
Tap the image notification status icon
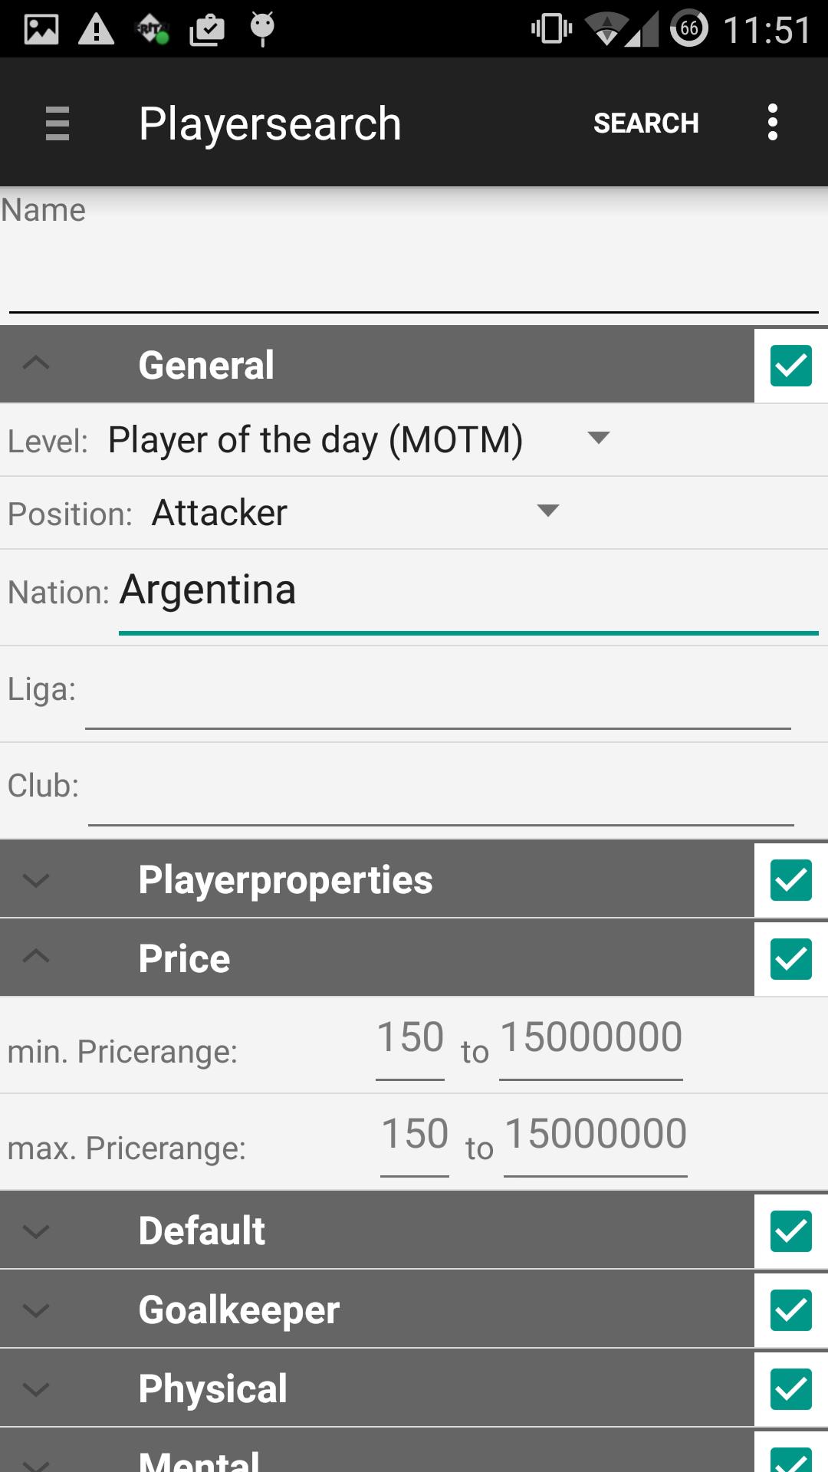(41, 29)
